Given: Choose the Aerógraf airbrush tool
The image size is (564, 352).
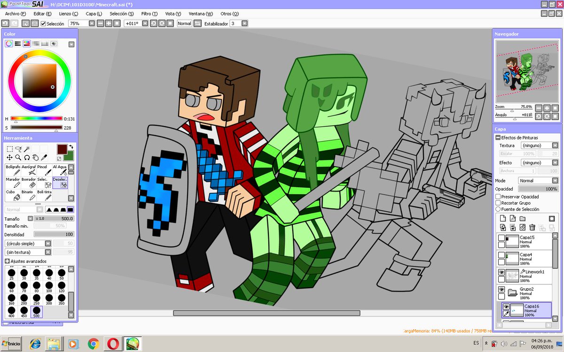Looking at the screenshot, I should 29,170.
